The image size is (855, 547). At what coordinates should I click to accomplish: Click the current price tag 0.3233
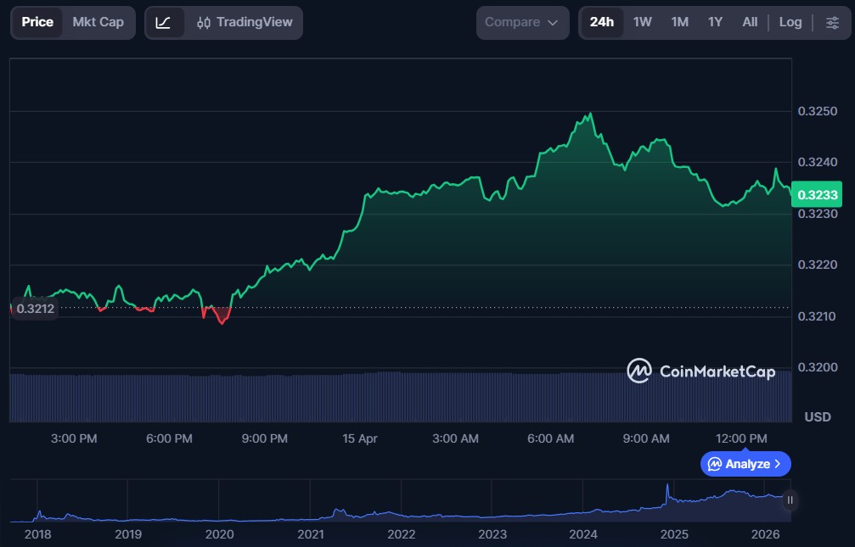817,195
